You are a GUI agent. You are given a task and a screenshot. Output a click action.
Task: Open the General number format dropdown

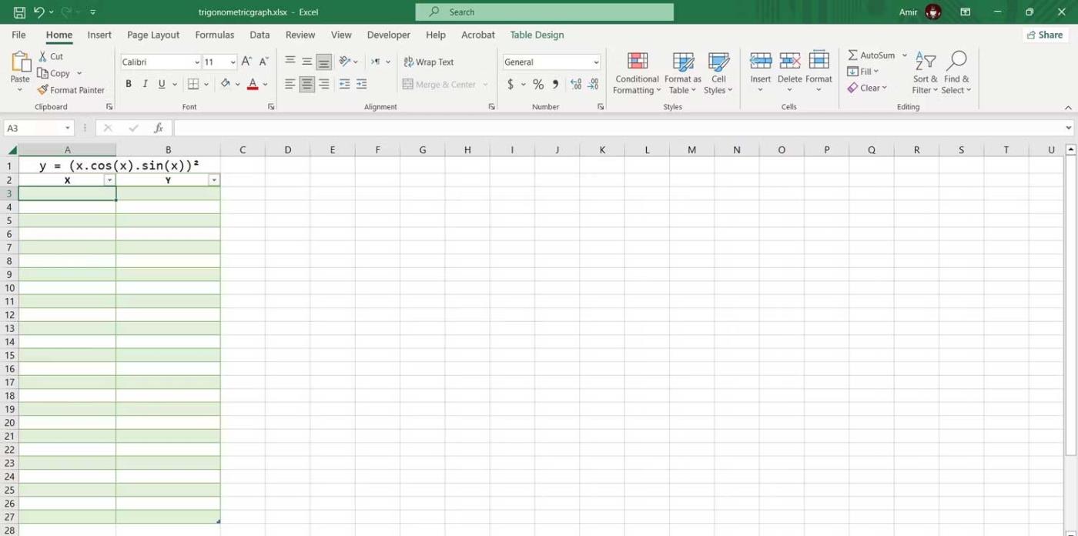(596, 62)
